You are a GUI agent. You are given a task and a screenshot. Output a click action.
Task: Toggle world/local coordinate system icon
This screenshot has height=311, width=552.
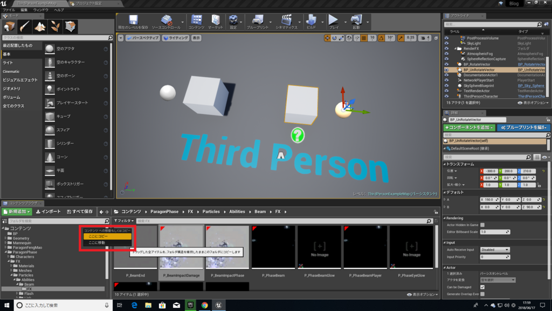(349, 38)
